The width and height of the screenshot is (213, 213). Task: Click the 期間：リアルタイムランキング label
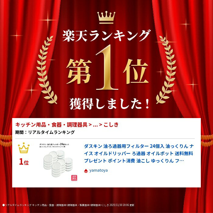coord(45,132)
